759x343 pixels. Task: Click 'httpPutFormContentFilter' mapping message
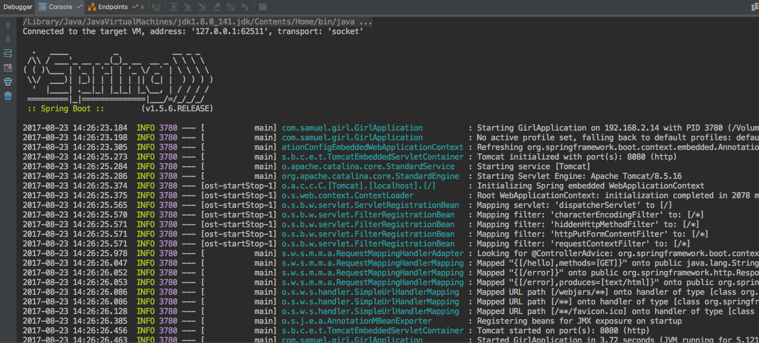(593, 234)
